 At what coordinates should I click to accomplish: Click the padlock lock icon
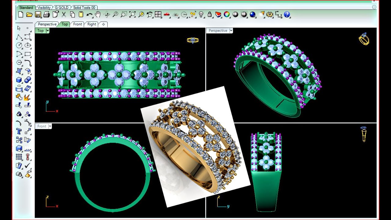(210, 14)
